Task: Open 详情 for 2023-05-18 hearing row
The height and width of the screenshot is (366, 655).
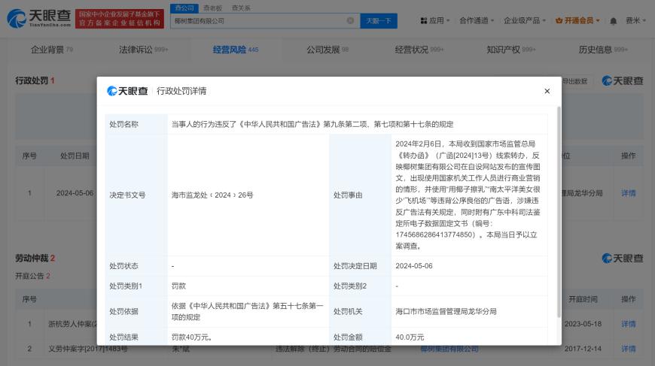Action: click(x=628, y=324)
